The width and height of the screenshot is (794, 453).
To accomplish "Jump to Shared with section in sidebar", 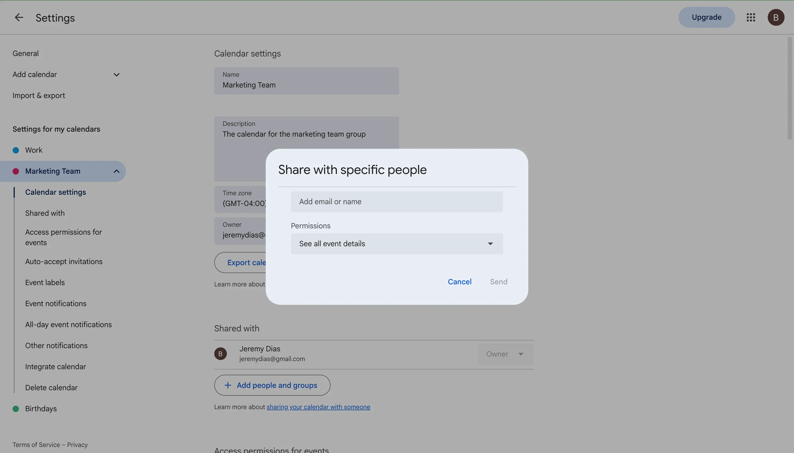I will [45, 213].
